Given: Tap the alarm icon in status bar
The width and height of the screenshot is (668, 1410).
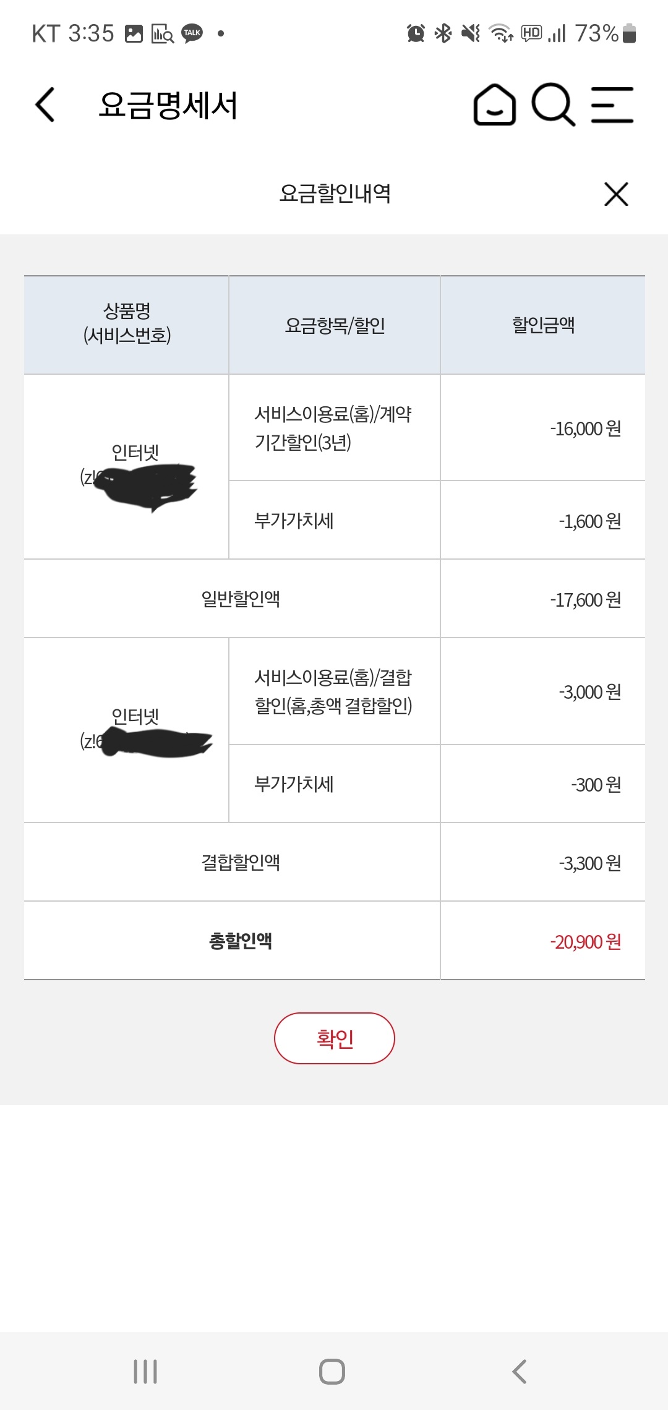Looking at the screenshot, I should (416, 33).
